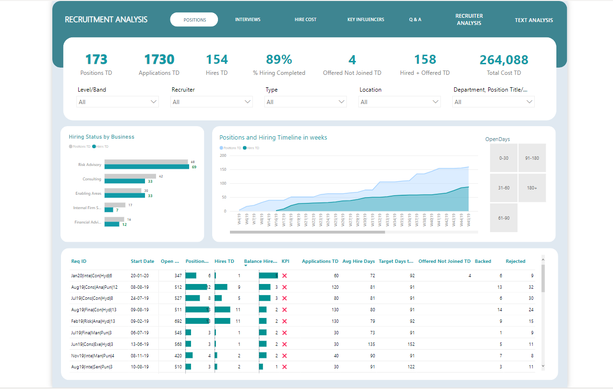The width and height of the screenshot is (613, 389).
Task: Select the 91-180 OpenDays tile
Action: coord(532,158)
